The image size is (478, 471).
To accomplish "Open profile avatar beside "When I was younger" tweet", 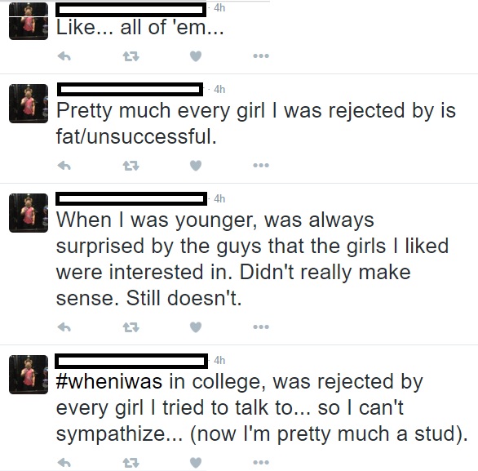I will [29, 213].
